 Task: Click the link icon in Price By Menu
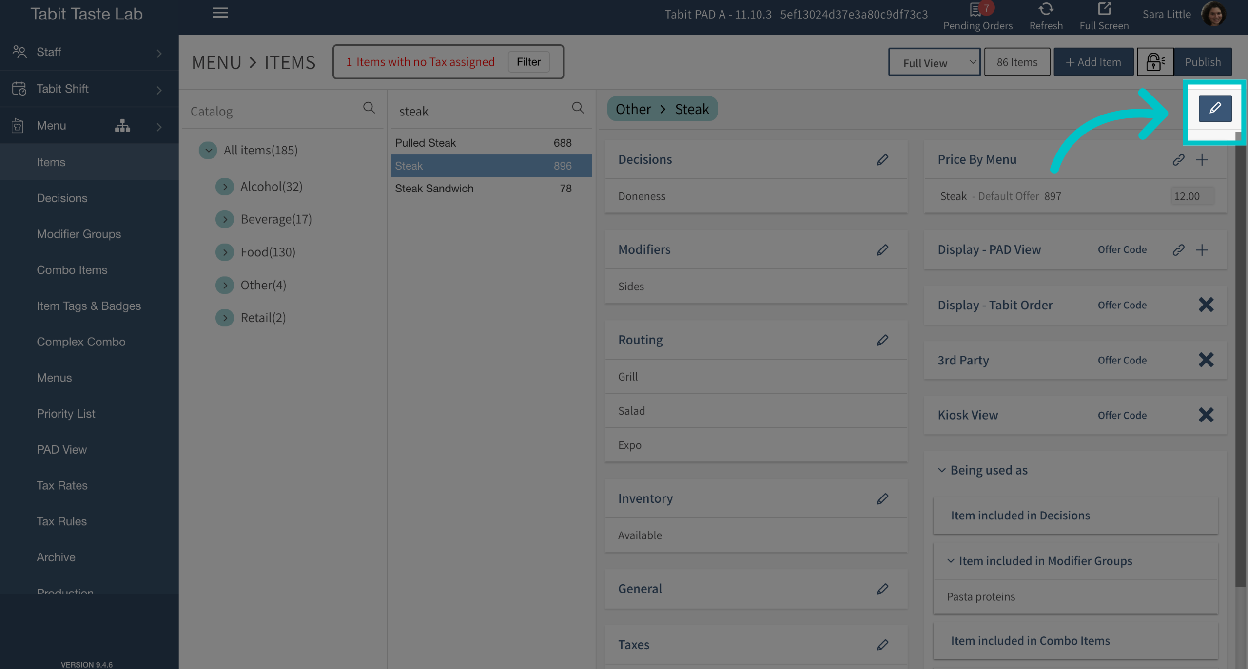coord(1178,160)
